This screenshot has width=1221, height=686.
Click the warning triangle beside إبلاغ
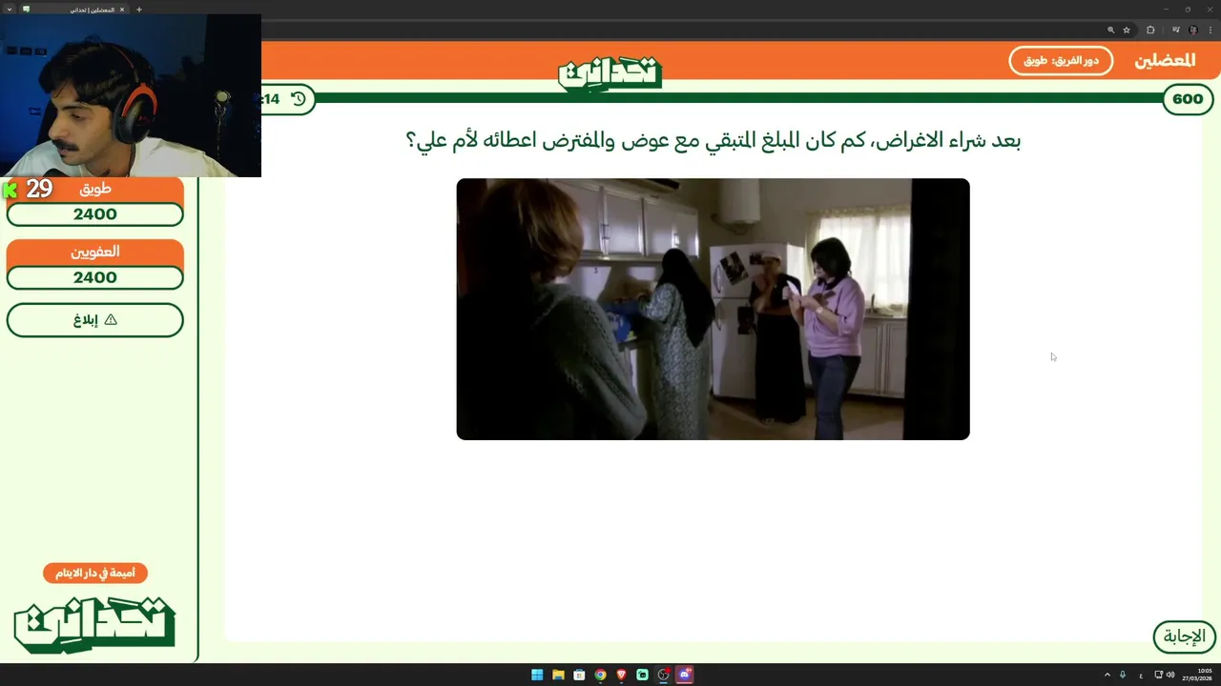(x=111, y=320)
